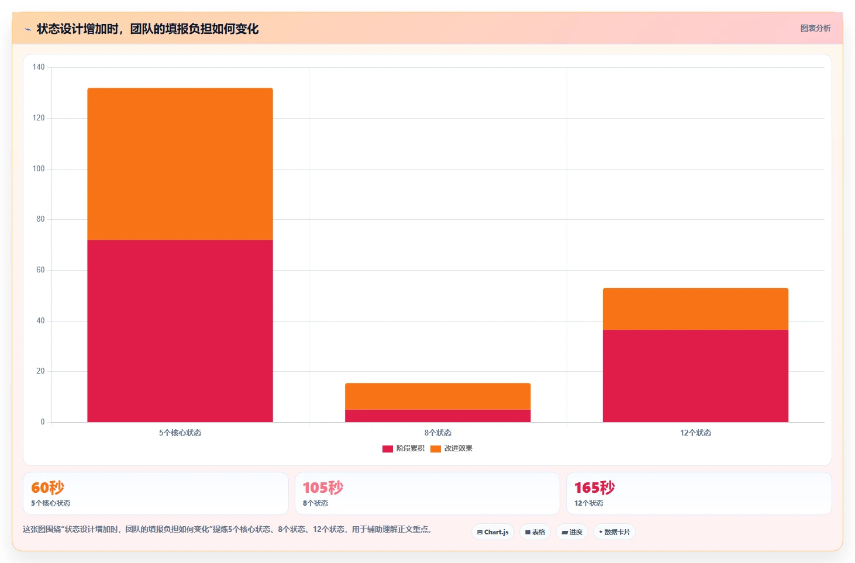Open the 165秒 data card
This screenshot has height=563, width=855.
click(699, 493)
